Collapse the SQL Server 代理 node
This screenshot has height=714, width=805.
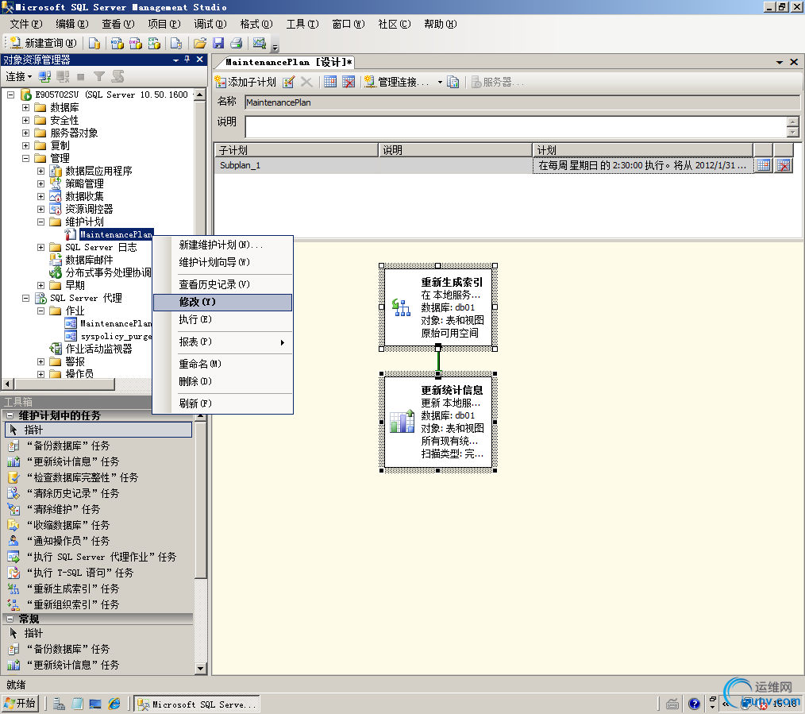coord(25,299)
